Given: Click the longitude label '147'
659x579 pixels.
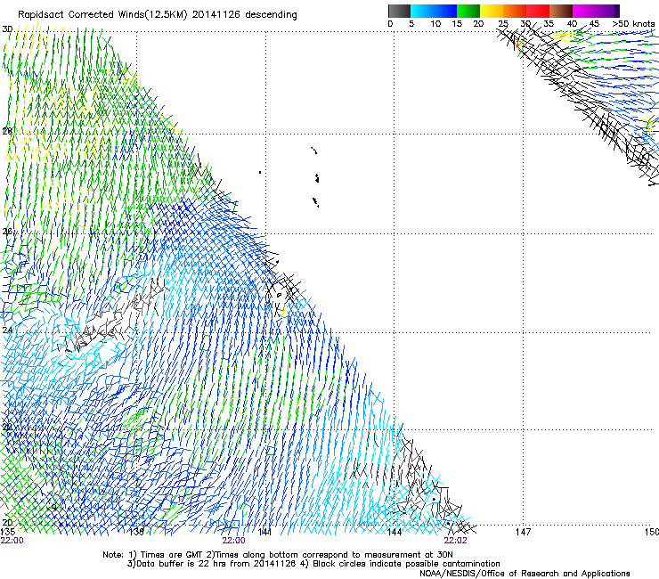Looking at the screenshot, I should (x=523, y=532).
